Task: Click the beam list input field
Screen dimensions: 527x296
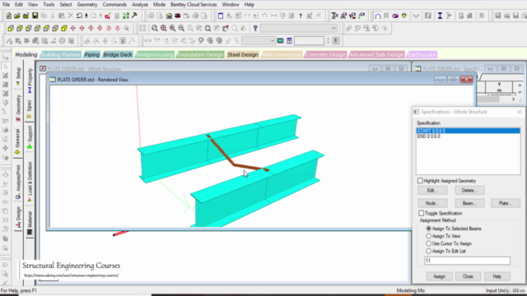Action: pyautogui.click(x=467, y=261)
